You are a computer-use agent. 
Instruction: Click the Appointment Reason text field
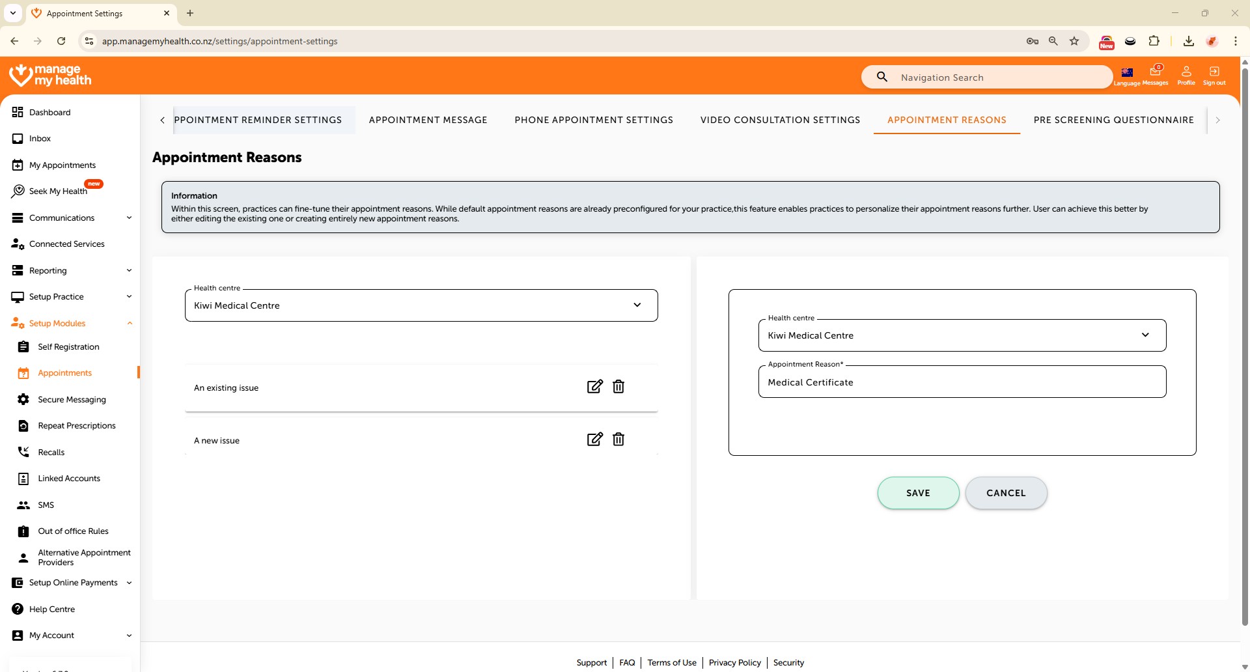[962, 382]
